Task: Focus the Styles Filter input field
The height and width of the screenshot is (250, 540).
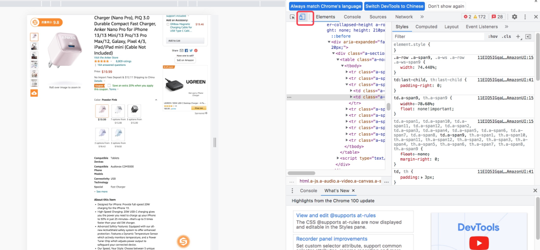Action: (x=439, y=36)
